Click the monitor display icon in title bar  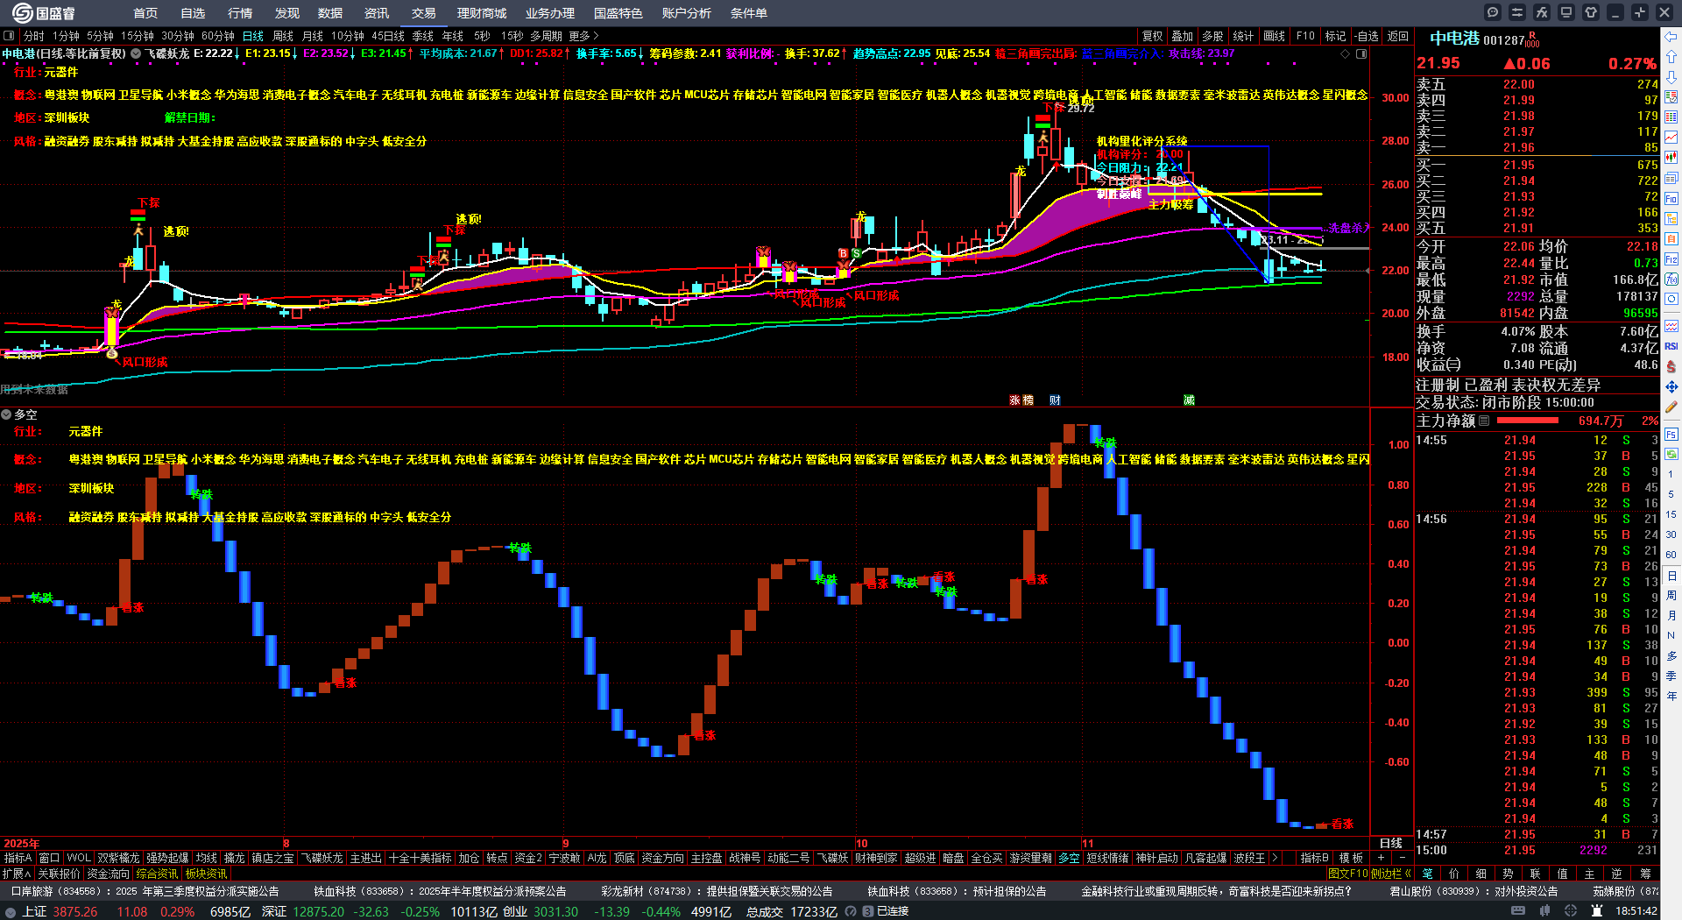[x=1566, y=12]
